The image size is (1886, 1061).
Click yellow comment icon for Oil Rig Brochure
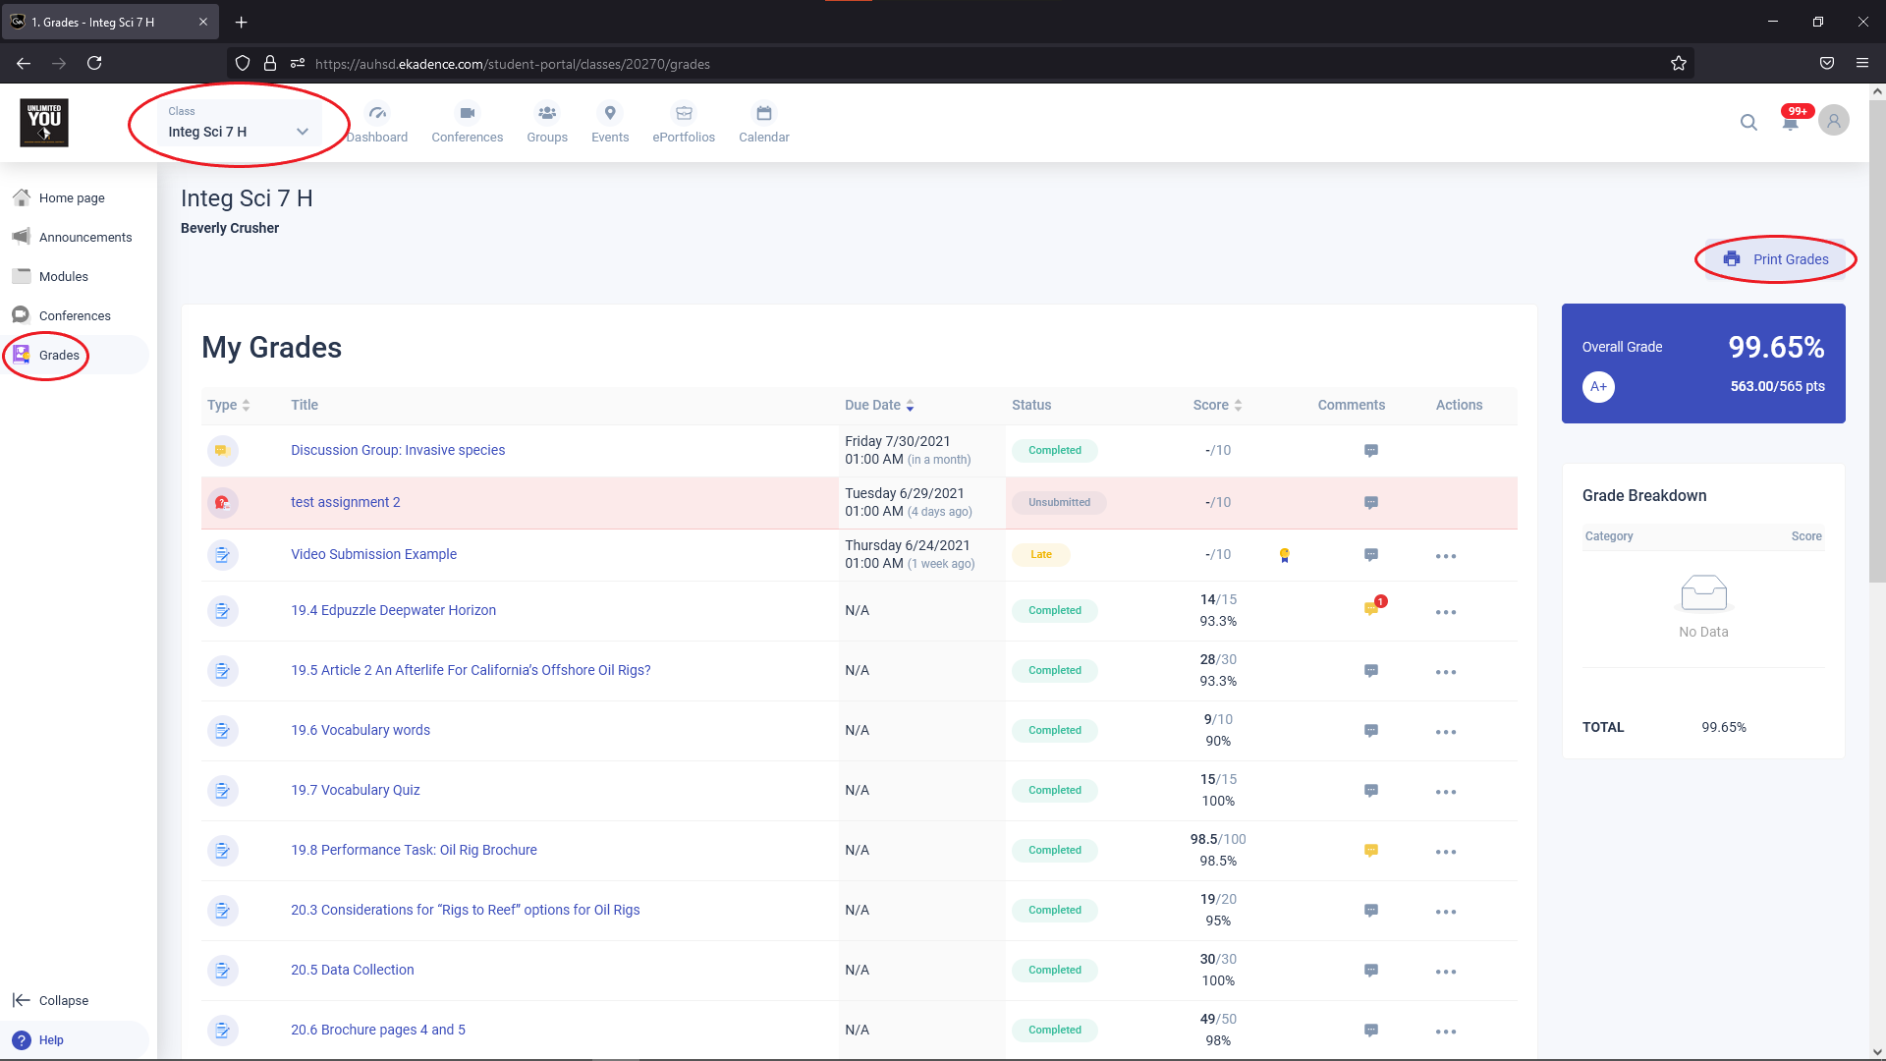[x=1371, y=851]
